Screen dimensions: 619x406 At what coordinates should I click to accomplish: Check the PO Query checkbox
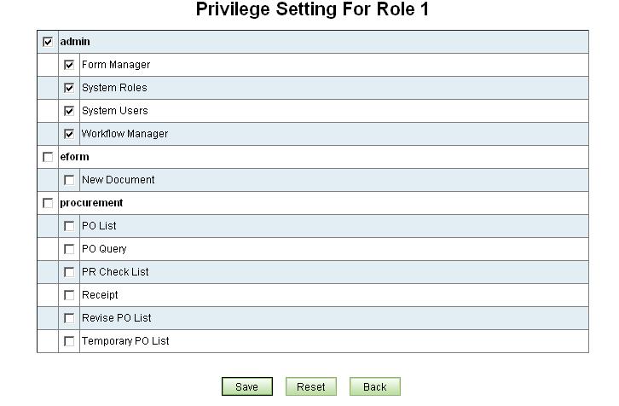[x=69, y=249]
